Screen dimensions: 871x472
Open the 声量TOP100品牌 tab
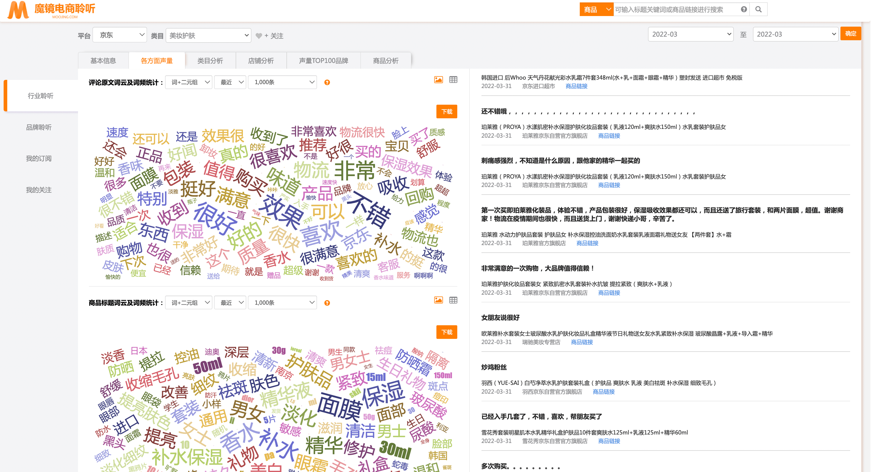click(x=323, y=61)
